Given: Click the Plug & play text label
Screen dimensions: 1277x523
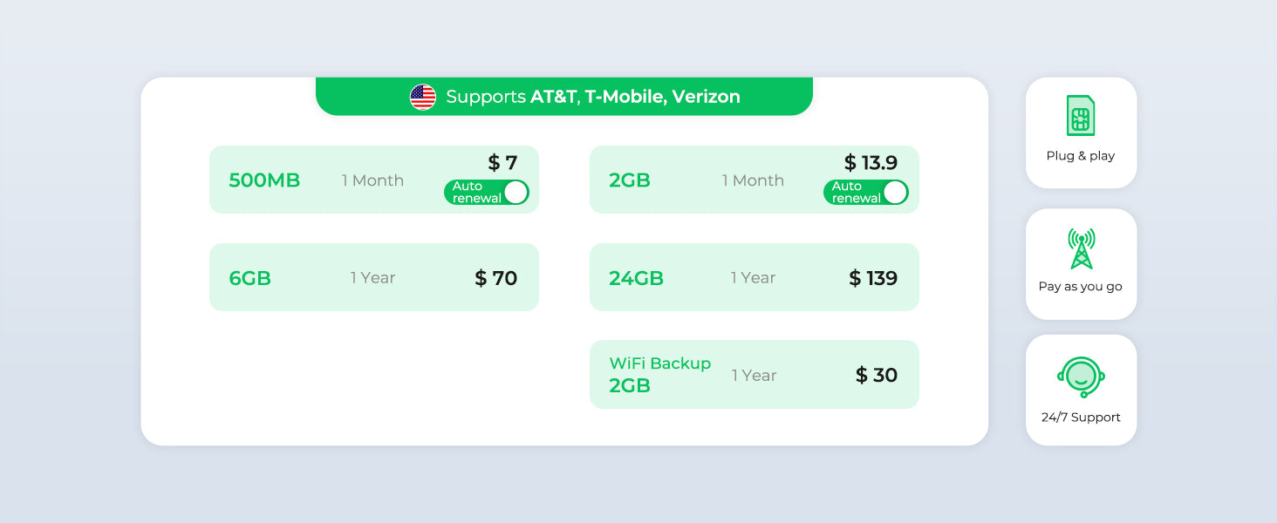Looking at the screenshot, I should (x=1081, y=156).
